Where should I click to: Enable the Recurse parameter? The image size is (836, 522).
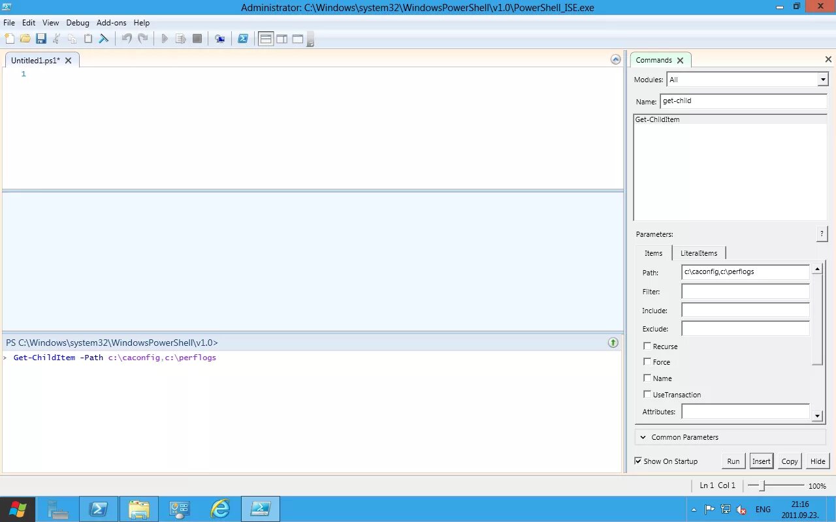coord(647,346)
